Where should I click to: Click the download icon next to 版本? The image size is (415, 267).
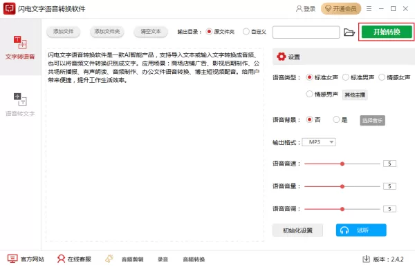[366, 259]
